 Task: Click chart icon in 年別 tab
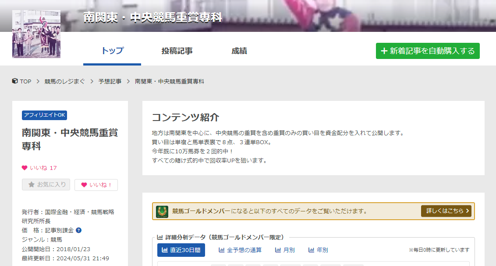click(311, 250)
